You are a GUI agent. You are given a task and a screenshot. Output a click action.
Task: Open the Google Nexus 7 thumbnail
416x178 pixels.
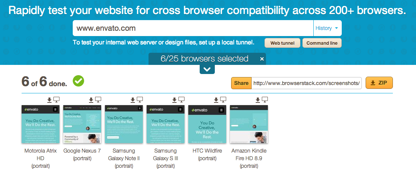click(x=82, y=124)
